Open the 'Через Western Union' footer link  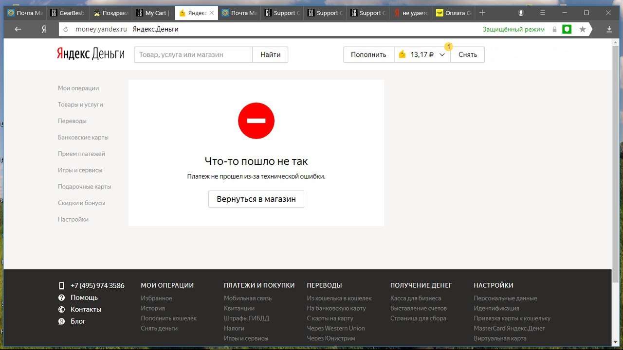[x=336, y=328]
